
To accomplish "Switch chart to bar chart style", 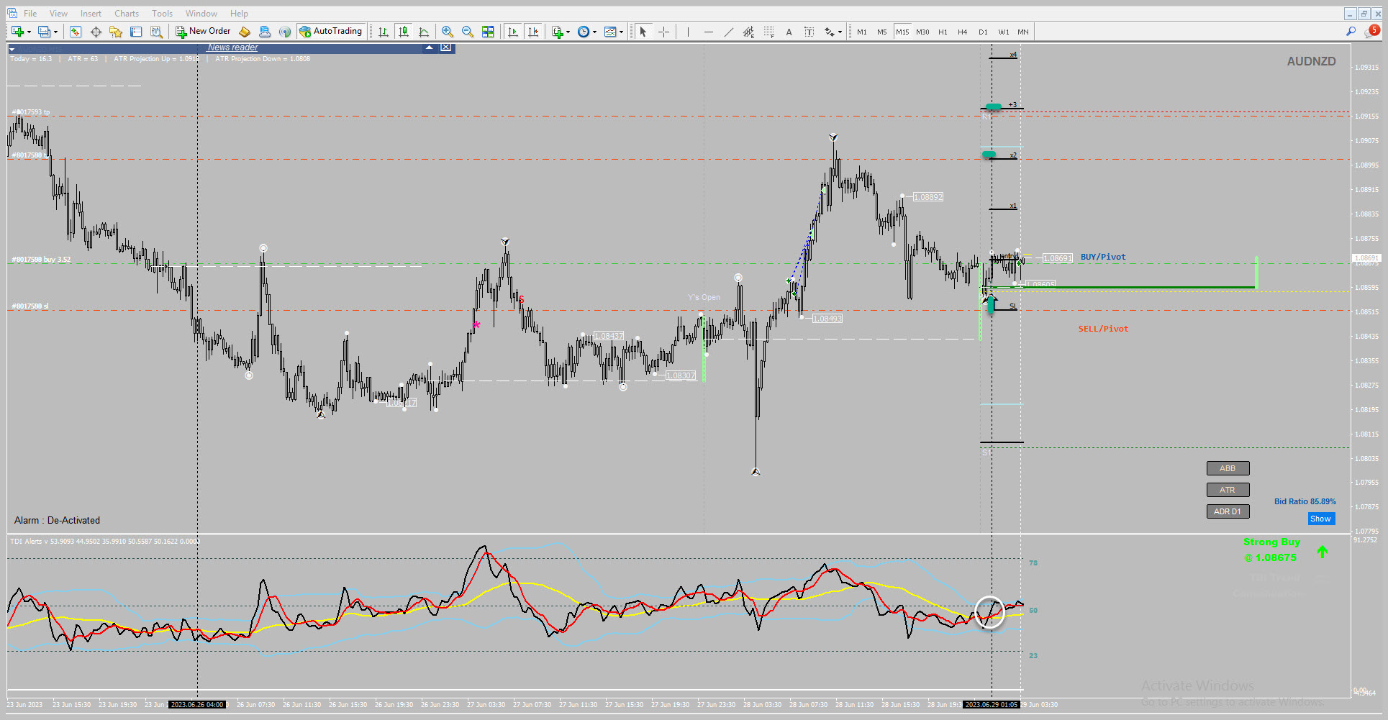I will tap(384, 32).
